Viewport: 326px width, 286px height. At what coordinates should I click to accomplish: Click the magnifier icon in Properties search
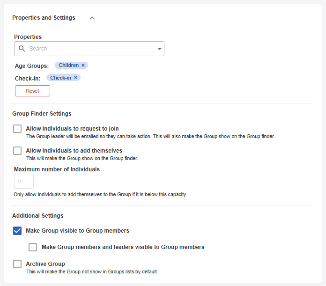[x=22, y=49]
